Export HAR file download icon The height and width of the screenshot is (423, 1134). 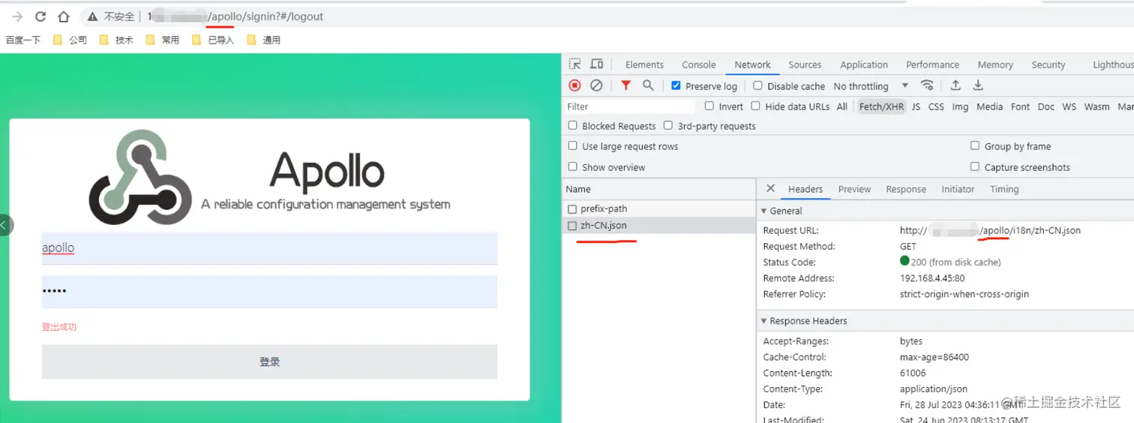[x=978, y=85]
